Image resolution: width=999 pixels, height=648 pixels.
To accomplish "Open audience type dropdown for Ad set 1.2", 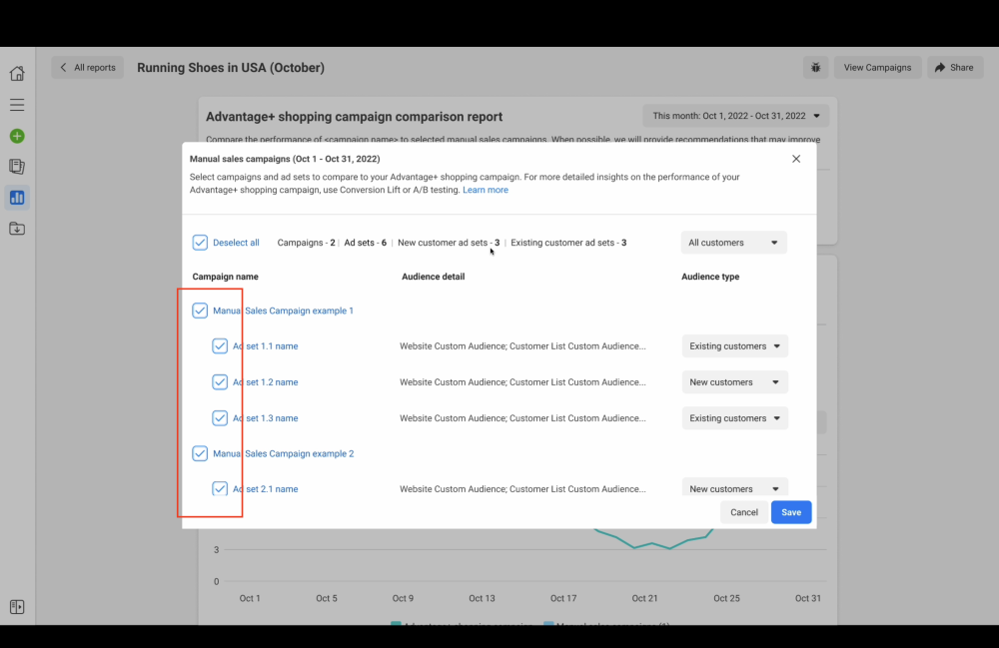I will click(734, 382).
